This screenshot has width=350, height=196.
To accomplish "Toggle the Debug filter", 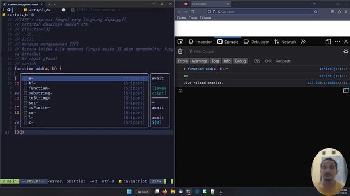I will coord(240,61).
